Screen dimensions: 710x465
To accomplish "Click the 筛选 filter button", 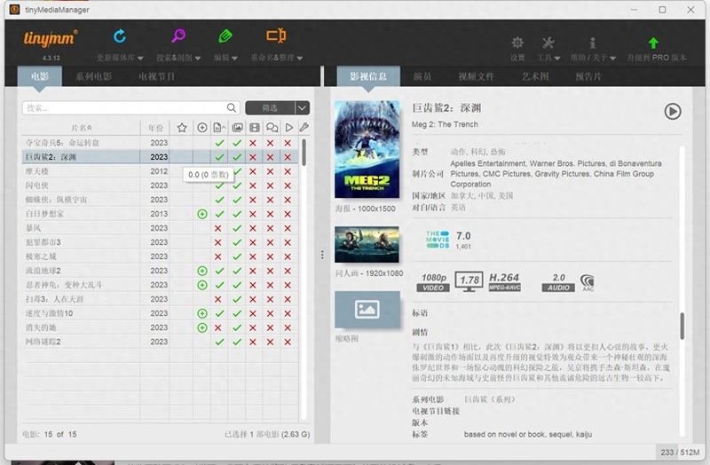I will [x=271, y=107].
